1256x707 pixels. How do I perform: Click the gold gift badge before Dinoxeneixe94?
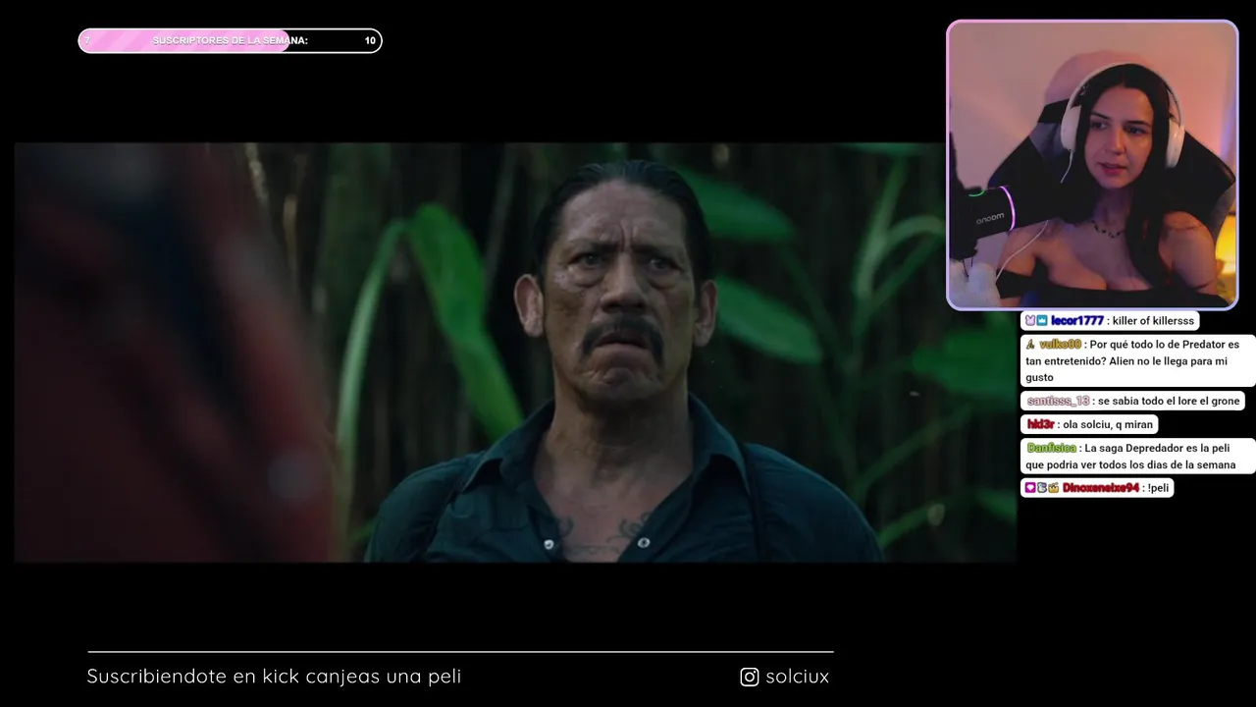(1054, 488)
